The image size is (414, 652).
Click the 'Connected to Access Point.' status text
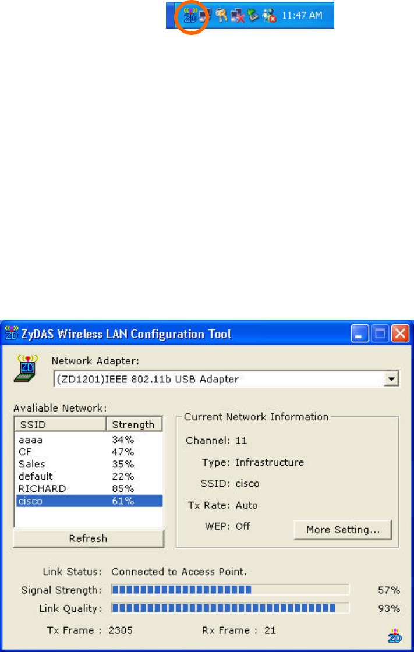pyautogui.click(x=179, y=572)
